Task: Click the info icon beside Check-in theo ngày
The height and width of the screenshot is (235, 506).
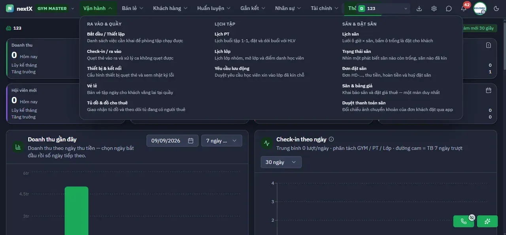Action: (331, 139)
